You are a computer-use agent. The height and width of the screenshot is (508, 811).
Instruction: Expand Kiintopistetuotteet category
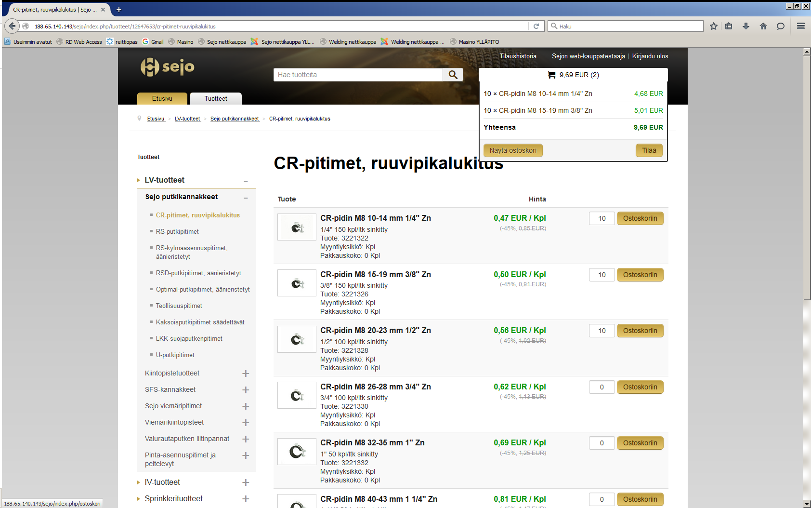click(246, 374)
